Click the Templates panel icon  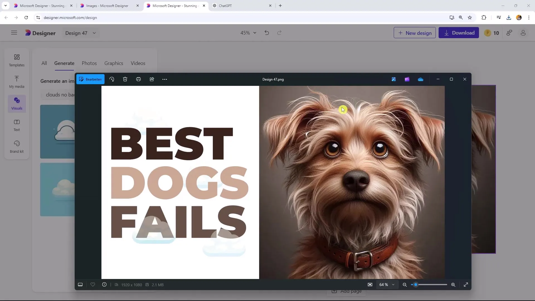(x=16, y=60)
